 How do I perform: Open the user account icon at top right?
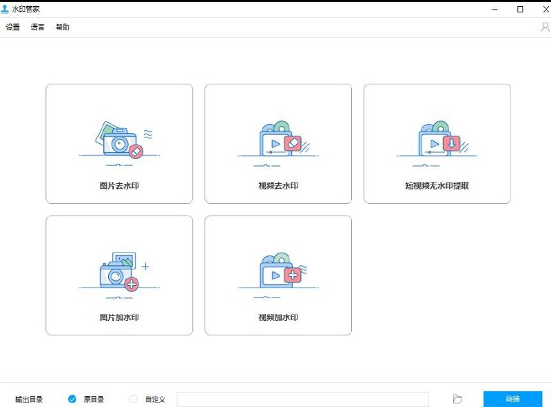[x=544, y=27]
